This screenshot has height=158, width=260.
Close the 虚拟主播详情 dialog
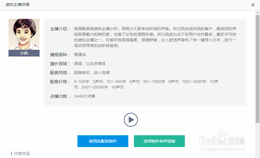253,5
